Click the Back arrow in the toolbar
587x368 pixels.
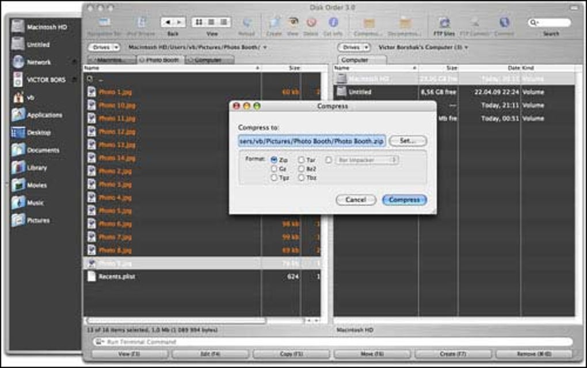pyautogui.click(x=167, y=22)
